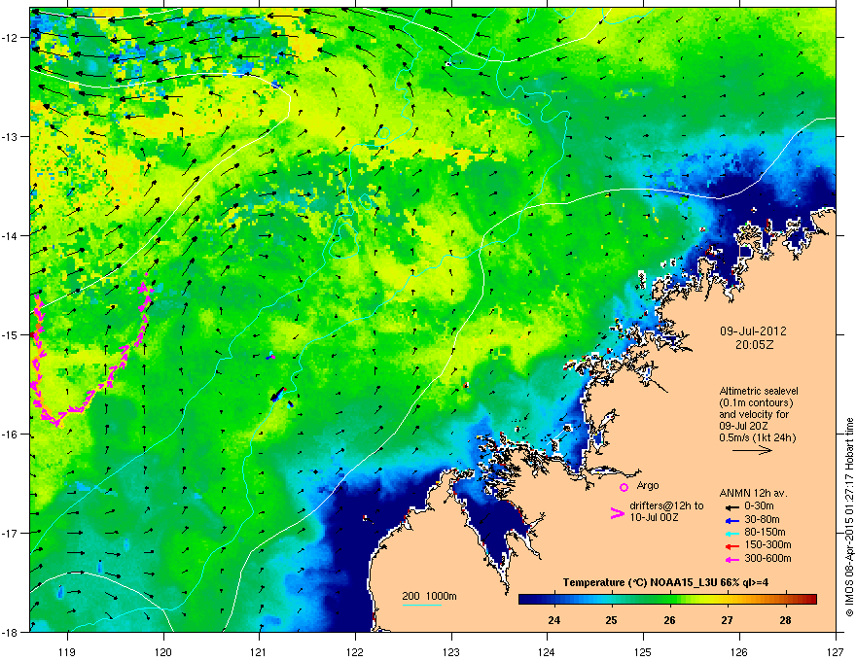
Task: Click latitude axis label '-15'
Action: click(x=11, y=334)
